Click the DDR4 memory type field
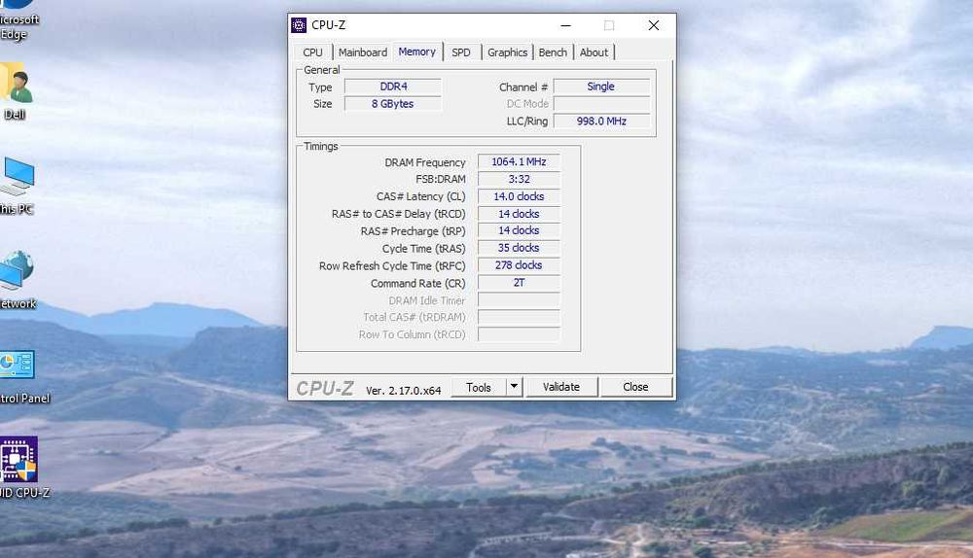This screenshot has width=973, height=558. click(393, 87)
